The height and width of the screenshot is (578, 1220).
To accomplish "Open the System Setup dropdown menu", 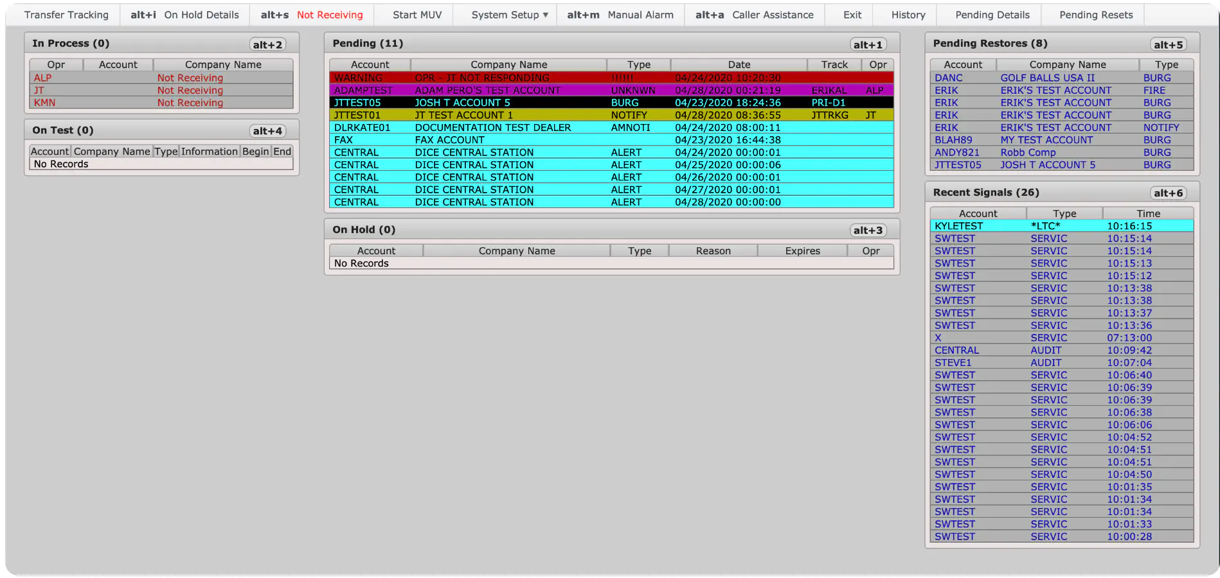I will [509, 15].
